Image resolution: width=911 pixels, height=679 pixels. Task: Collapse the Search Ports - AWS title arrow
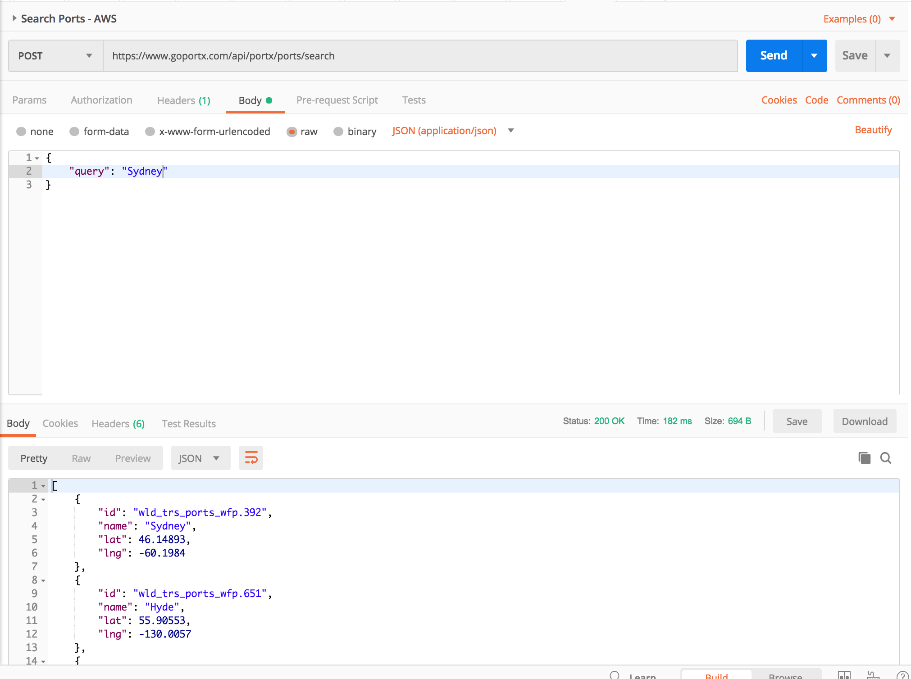(14, 18)
